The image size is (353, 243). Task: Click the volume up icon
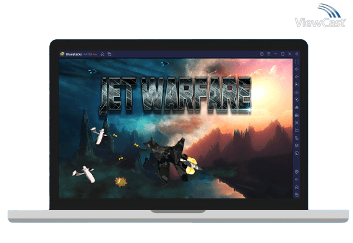[297, 69]
